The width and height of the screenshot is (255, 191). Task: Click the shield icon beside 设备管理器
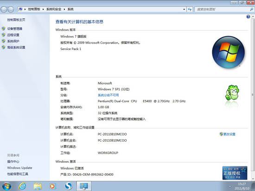[4, 29]
